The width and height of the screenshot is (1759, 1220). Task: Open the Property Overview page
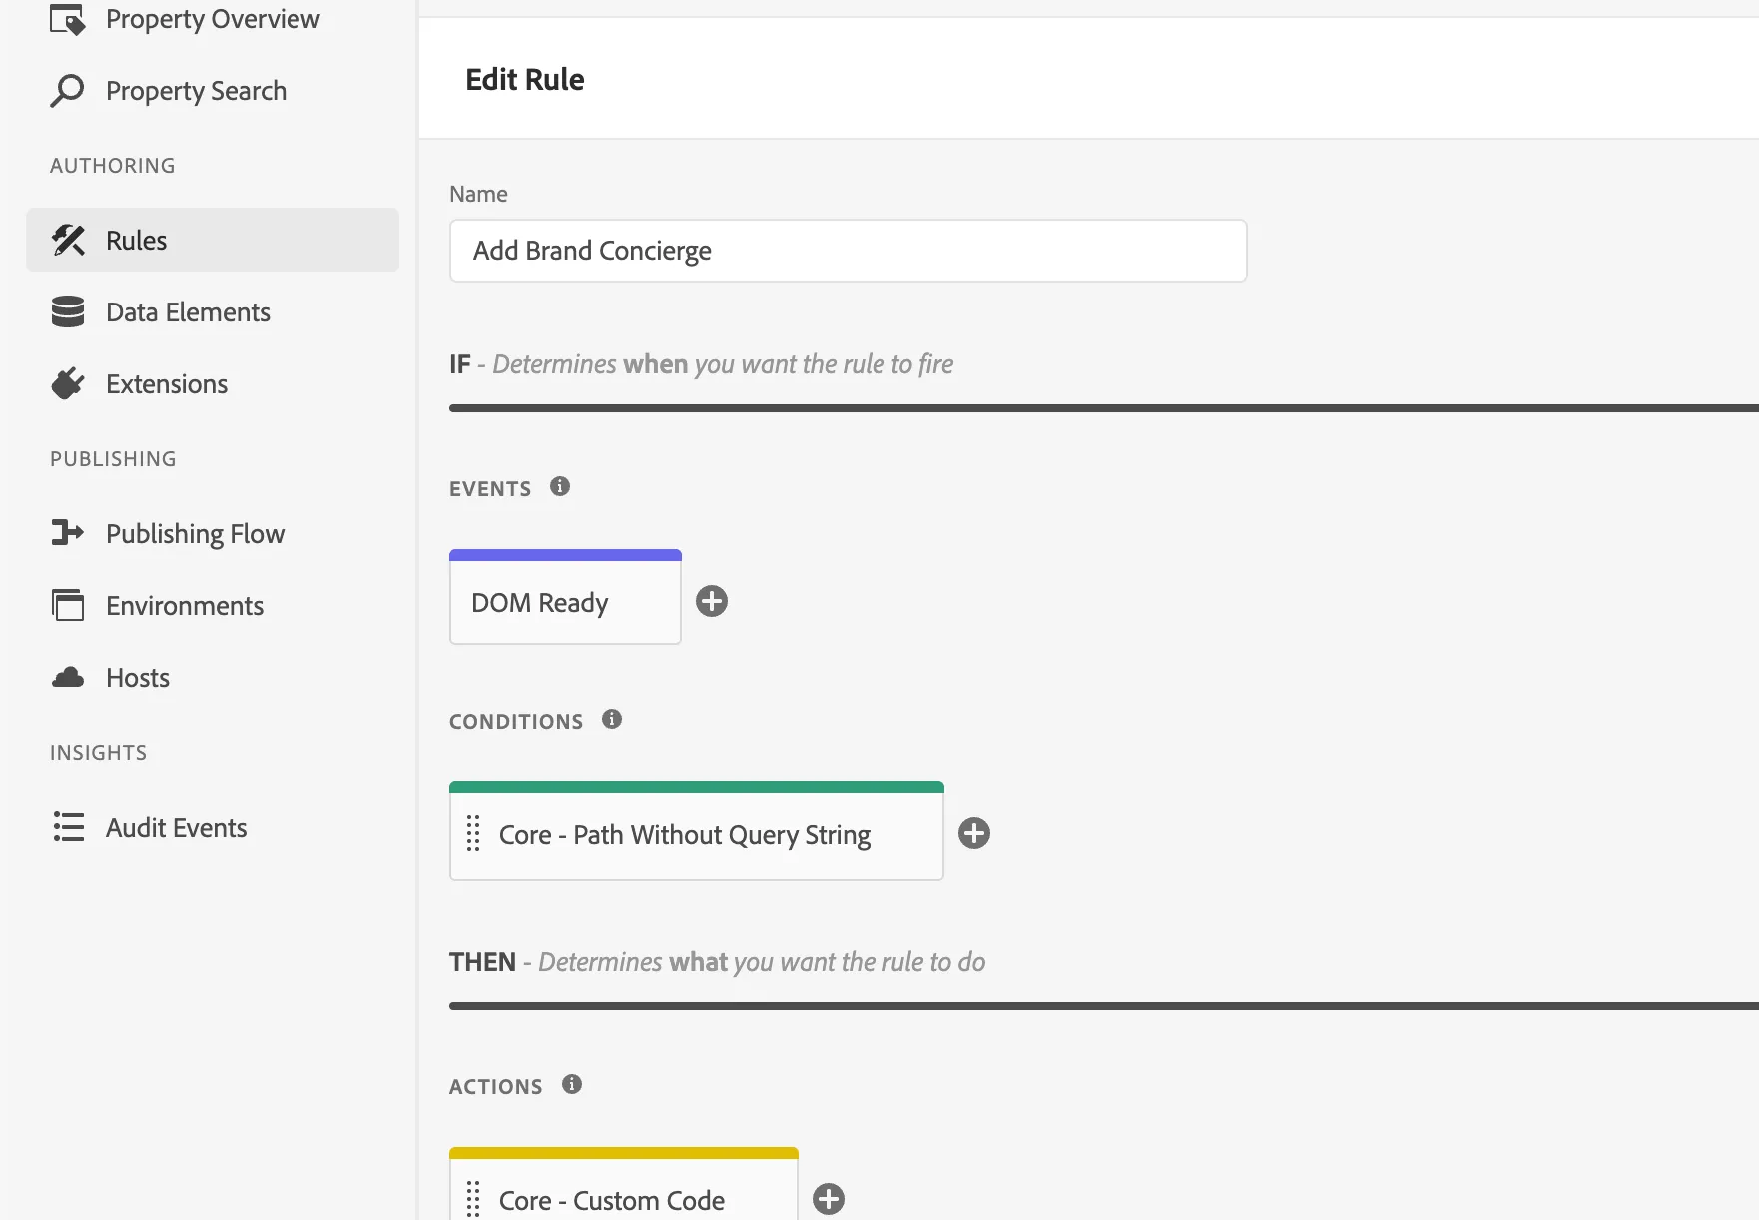click(x=213, y=19)
